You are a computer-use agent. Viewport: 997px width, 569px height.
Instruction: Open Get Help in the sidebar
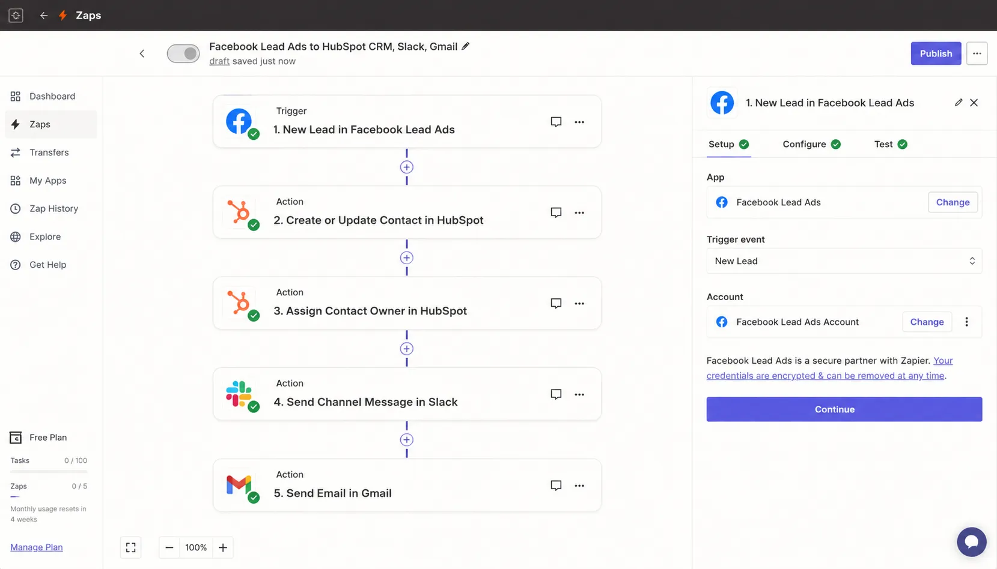(50, 265)
